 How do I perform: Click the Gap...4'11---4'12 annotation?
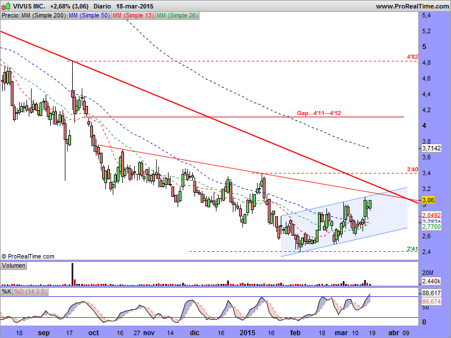(319, 113)
